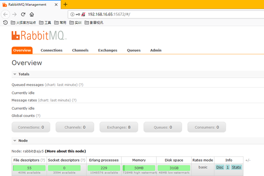
Task: Open the Queues tab
Action: [x=134, y=51]
